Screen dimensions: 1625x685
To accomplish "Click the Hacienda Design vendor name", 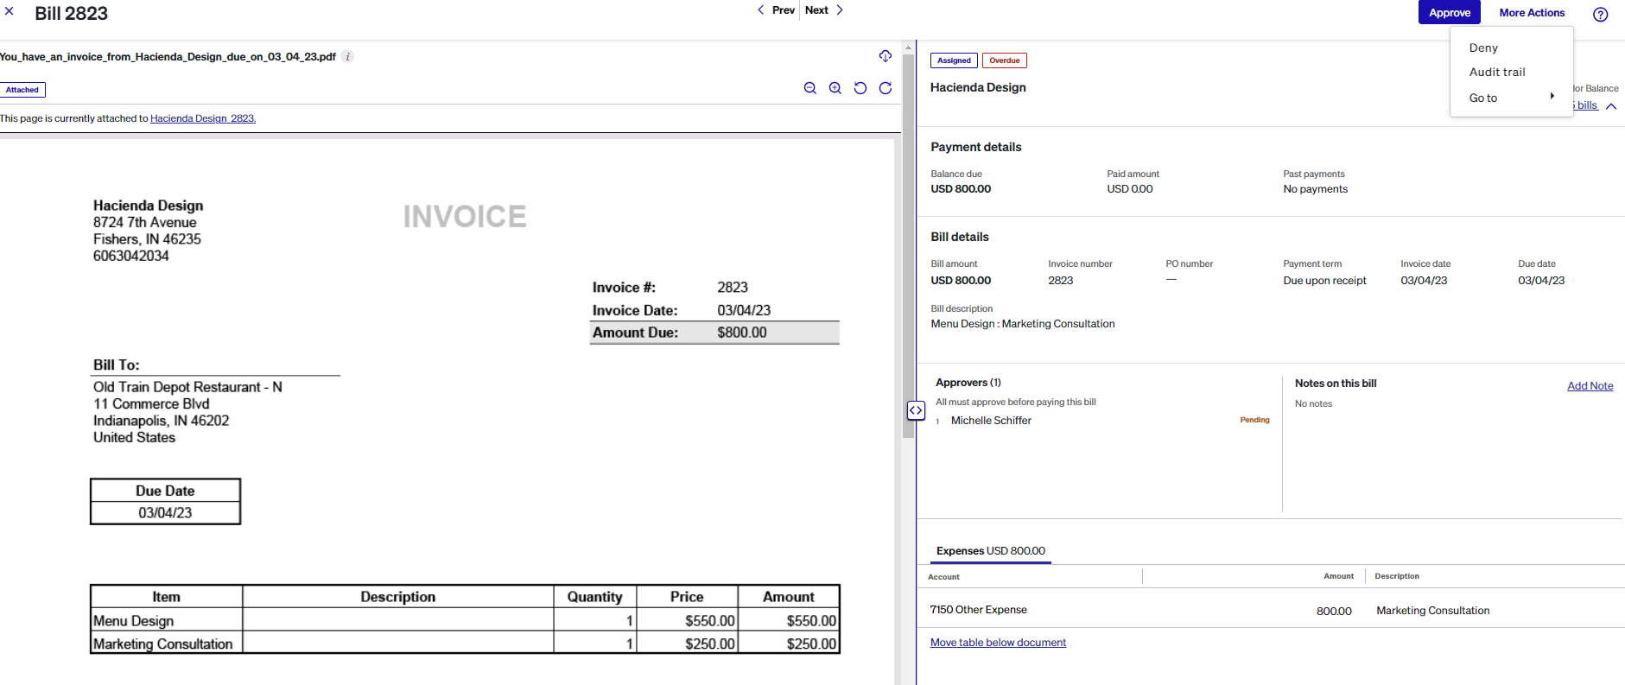I will coord(978,87).
